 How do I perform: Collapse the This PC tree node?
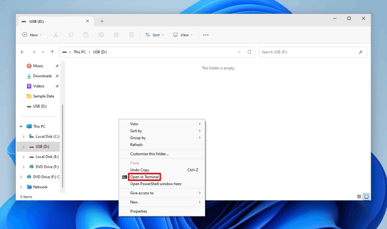tap(21, 126)
